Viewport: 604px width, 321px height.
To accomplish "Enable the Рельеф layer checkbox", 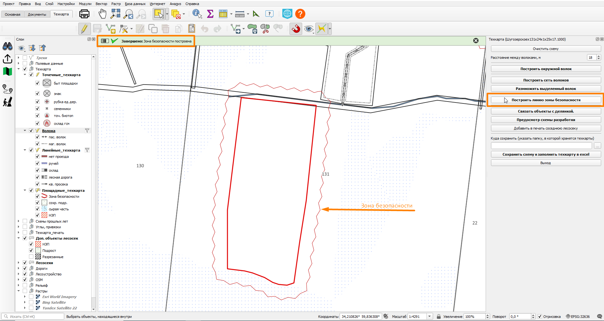I will click(x=25, y=285).
